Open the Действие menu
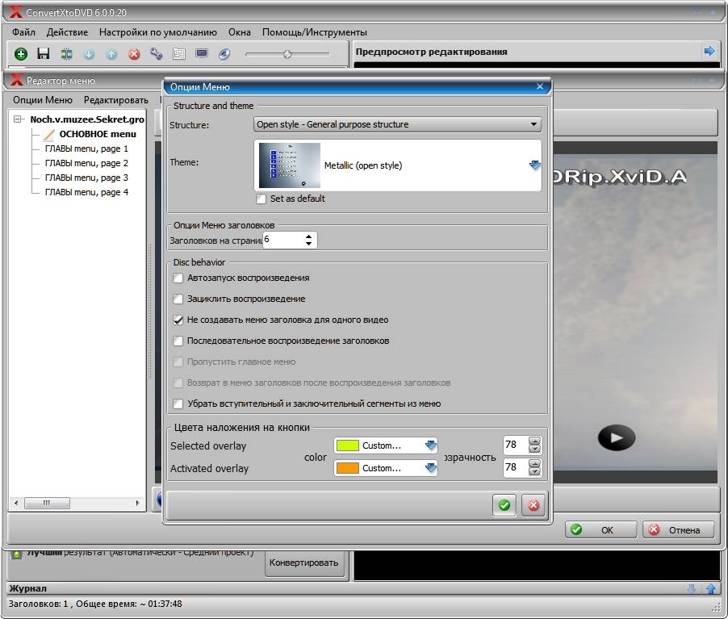This screenshot has width=728, height=619. pyautogui.click(x=67, y=32)
